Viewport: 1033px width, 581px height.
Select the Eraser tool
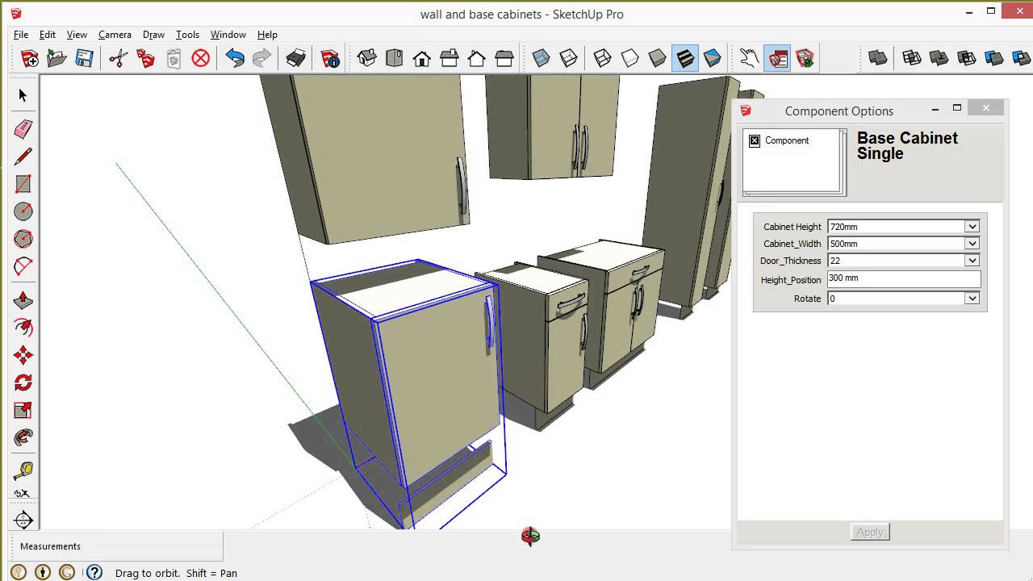[23, 129]
